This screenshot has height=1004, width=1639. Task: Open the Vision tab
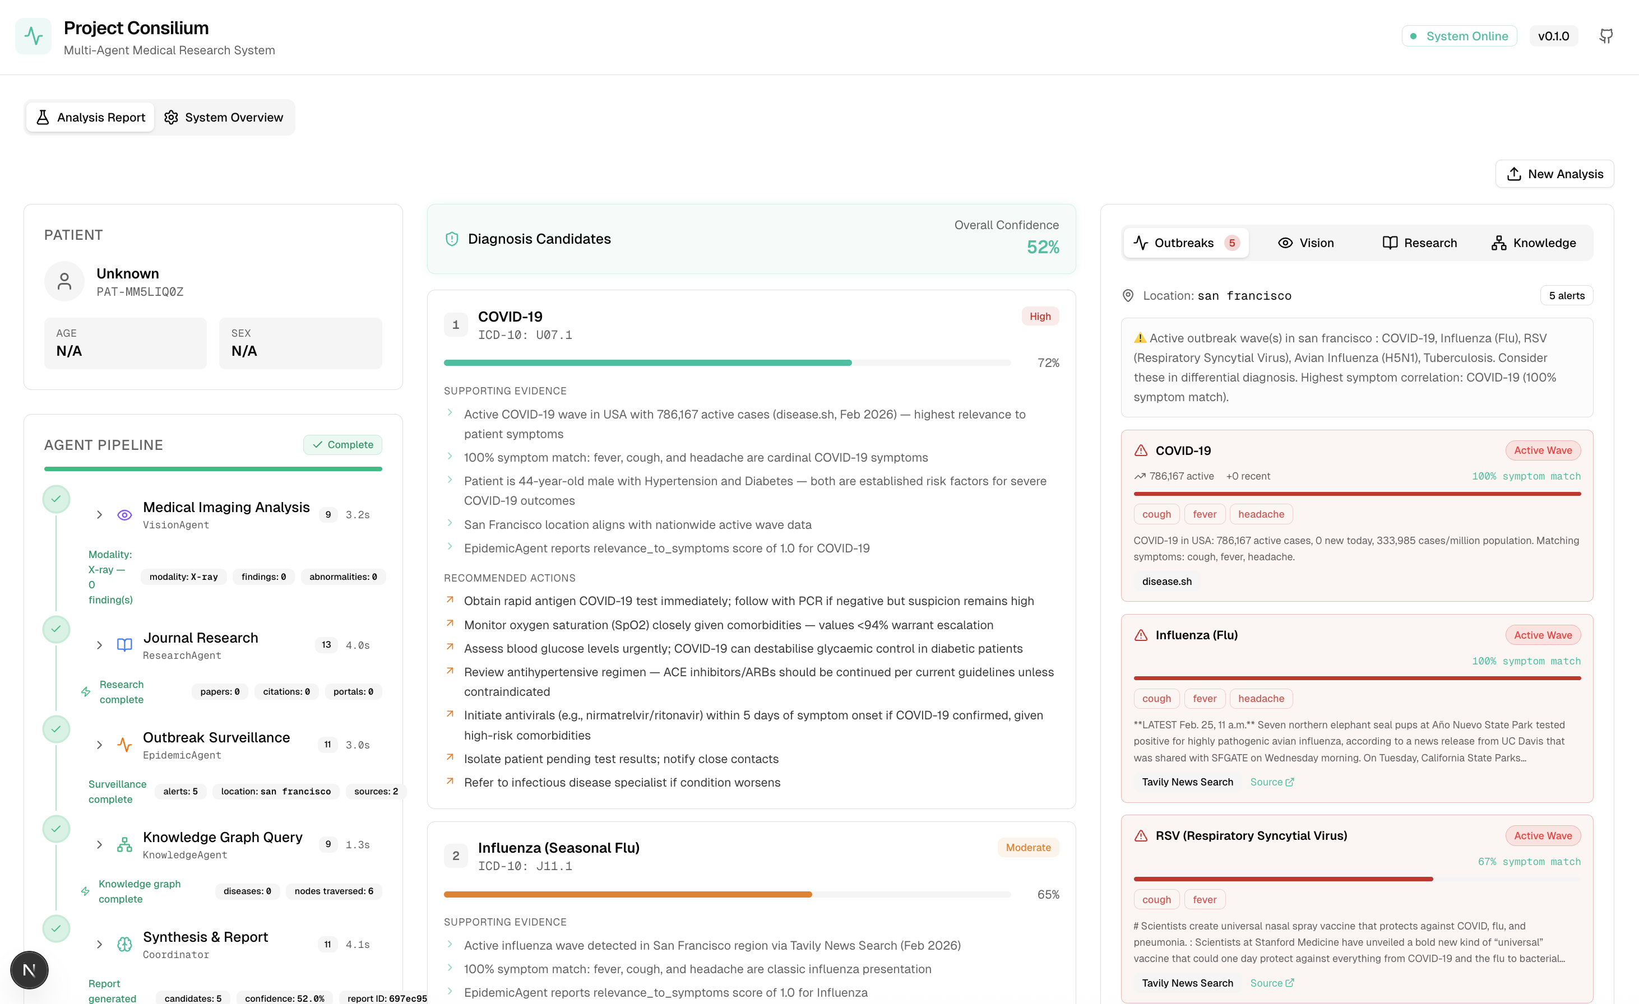tap(1305, 243)
